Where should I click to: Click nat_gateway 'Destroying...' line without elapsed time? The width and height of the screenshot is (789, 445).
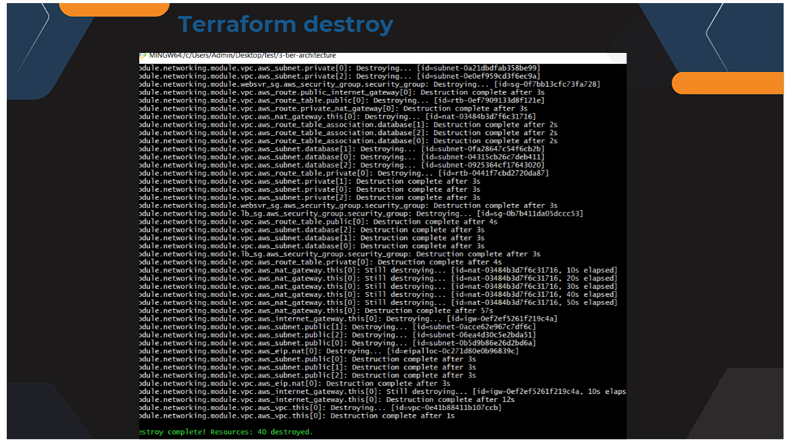(338, 116)
